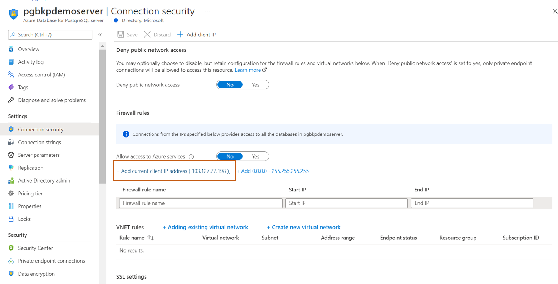Click the Endpoint status column header
This screenshot has height=284, width=558.
tap(398, 238)
